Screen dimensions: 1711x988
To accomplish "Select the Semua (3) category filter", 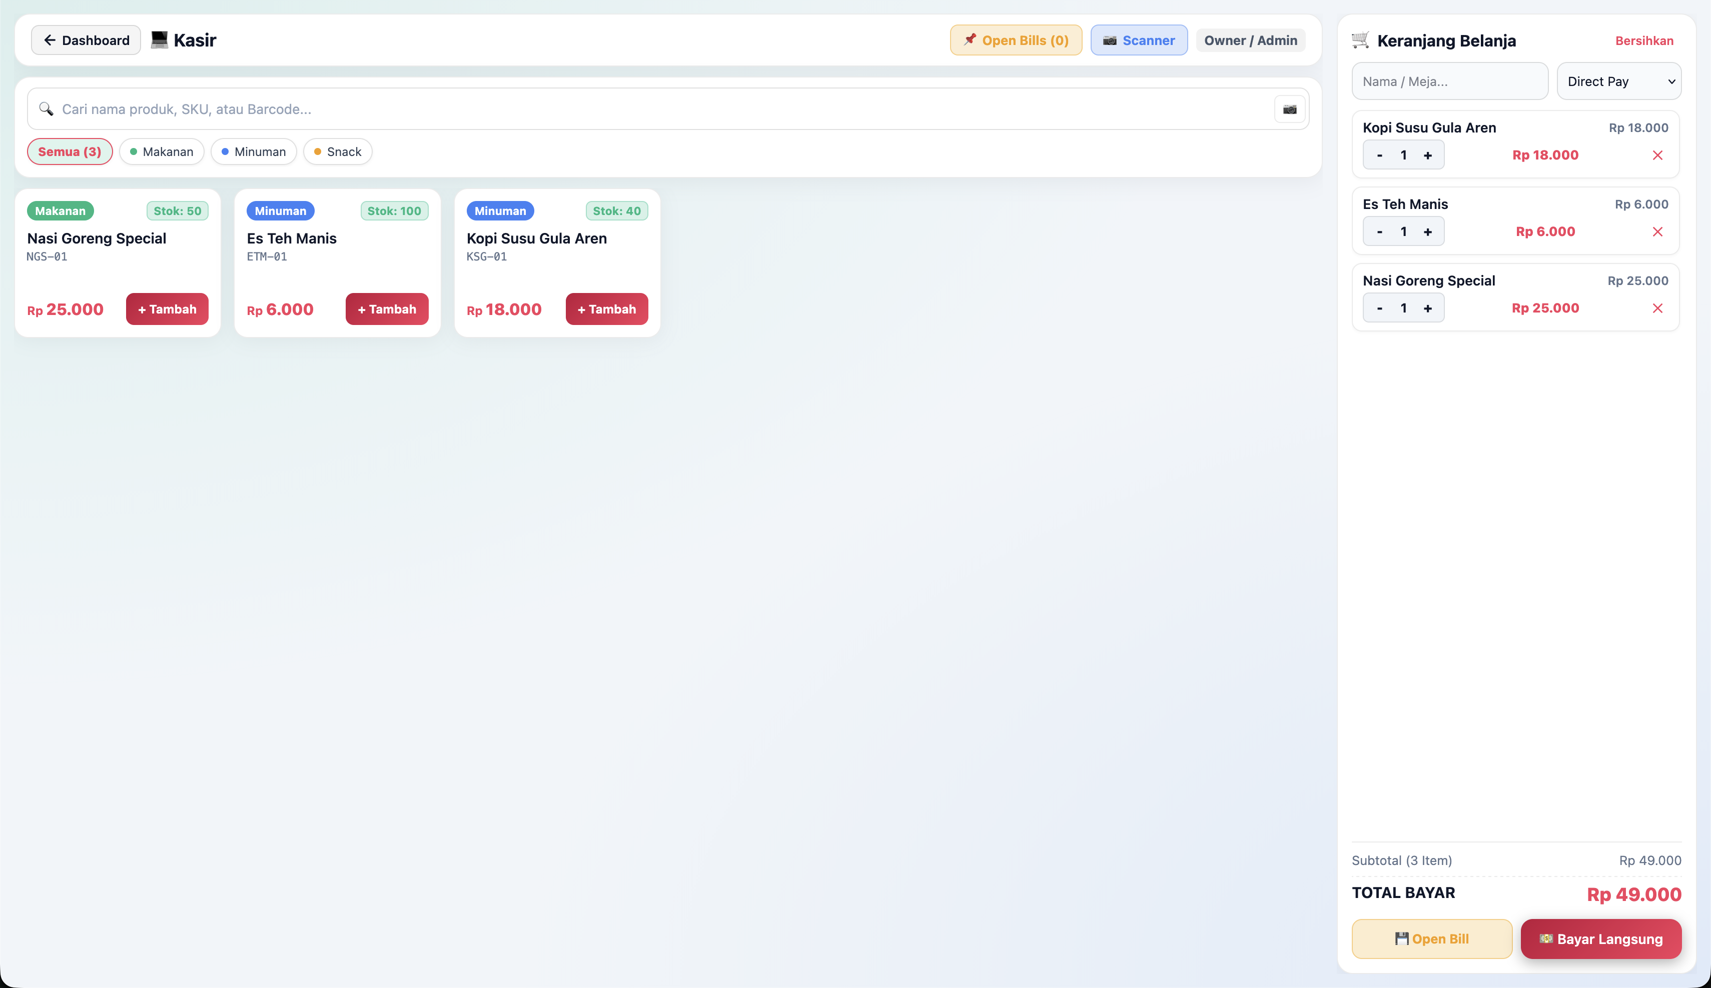I will coord(69,152).
